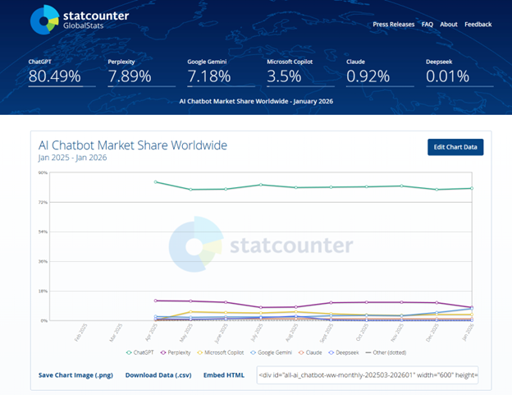Click the Oct 2025 x-axis label

coord(362,333)
